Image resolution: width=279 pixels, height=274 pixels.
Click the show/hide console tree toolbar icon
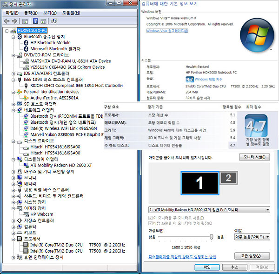(25, 21)
